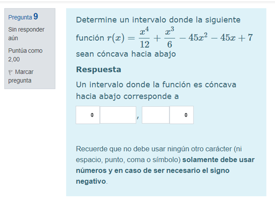This screenshot has height=204, width=275.
Task: Click the flag icon beside Marcar pregunta
Action: click(x=11, y=72)
